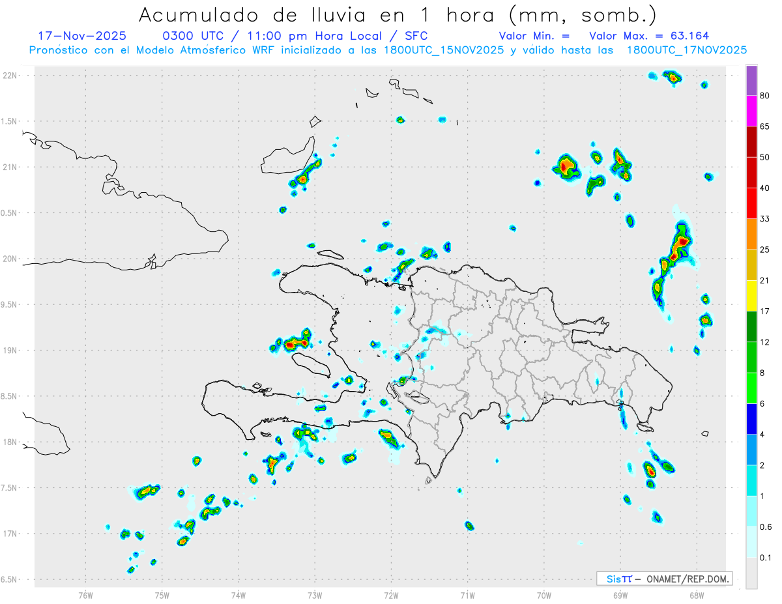Click the 'ONAMET/REP.DOM.' credit label

coord(688,579)
